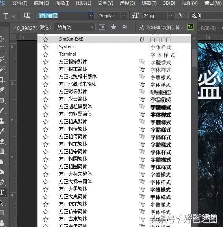
Task: Select the Blur tool
Action: click(x=2, y=161)
